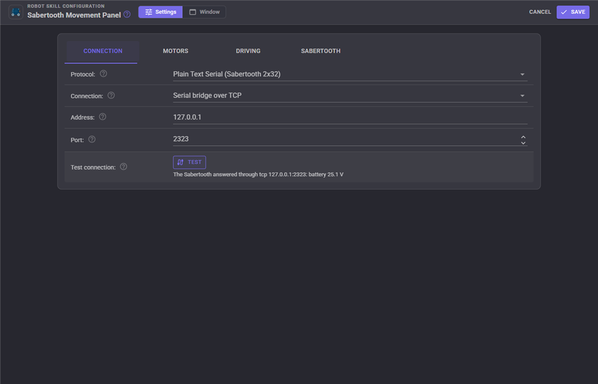Switch to the Window view

(x=204, y=12)
